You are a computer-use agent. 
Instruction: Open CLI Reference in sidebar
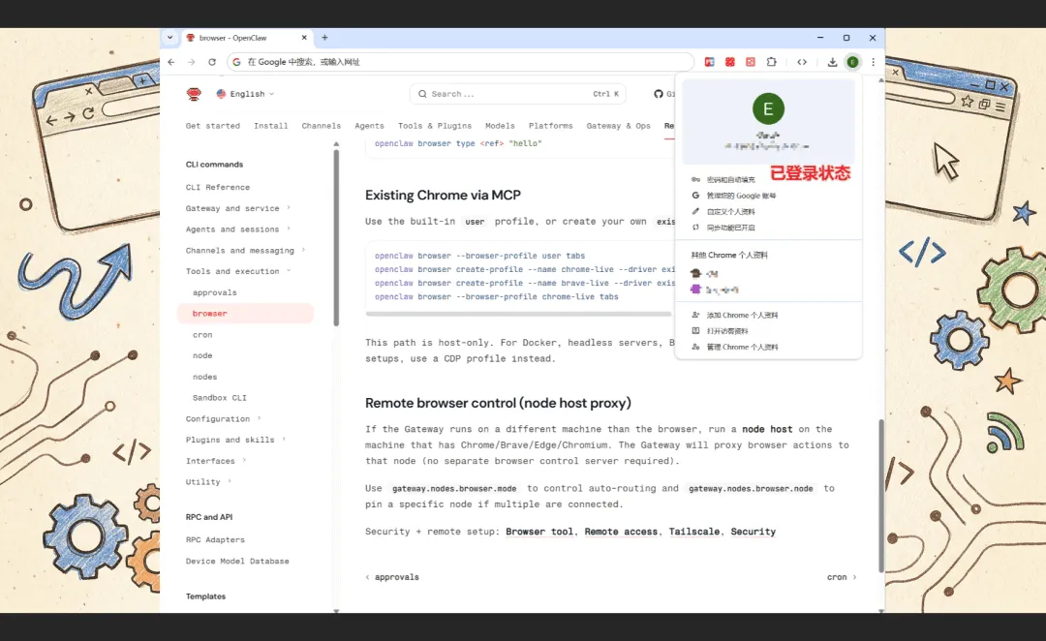coord(218,188)
